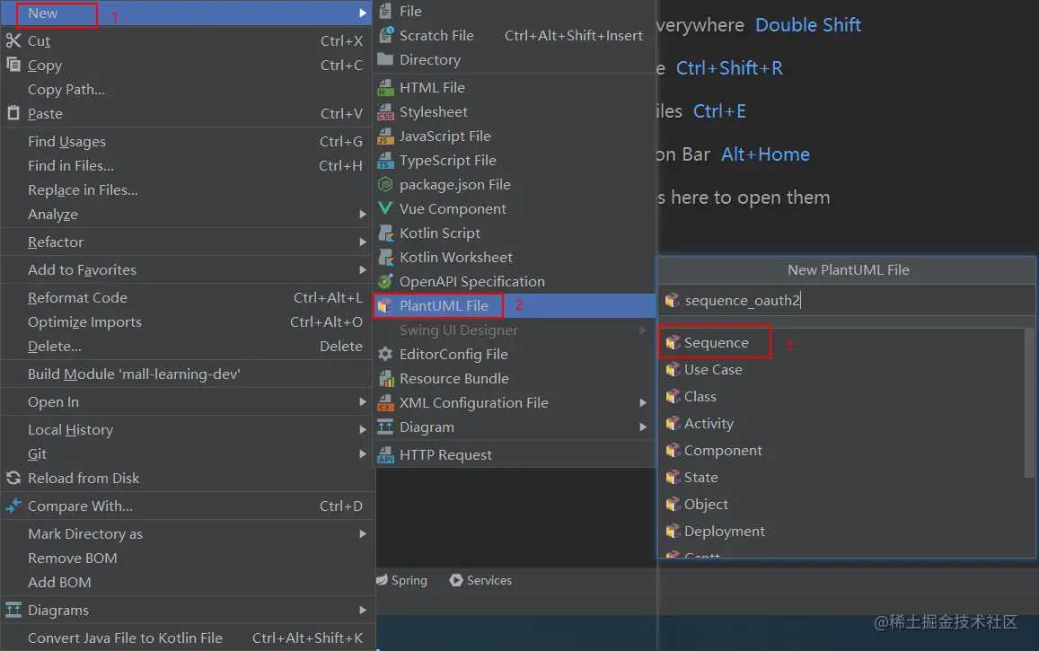Open the Spring tool window
Viewport: 1039px width, 651px height.
(x=402, y=580)
